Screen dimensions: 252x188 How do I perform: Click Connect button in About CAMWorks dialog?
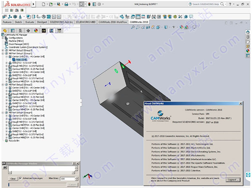pyautogui.click(x=233, y=180)
